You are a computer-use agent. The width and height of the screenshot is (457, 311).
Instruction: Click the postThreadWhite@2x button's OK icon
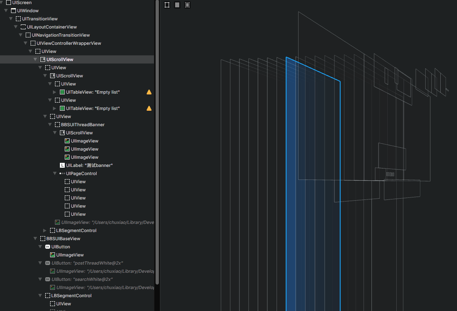pyautogui.click(x=48, y=263)
